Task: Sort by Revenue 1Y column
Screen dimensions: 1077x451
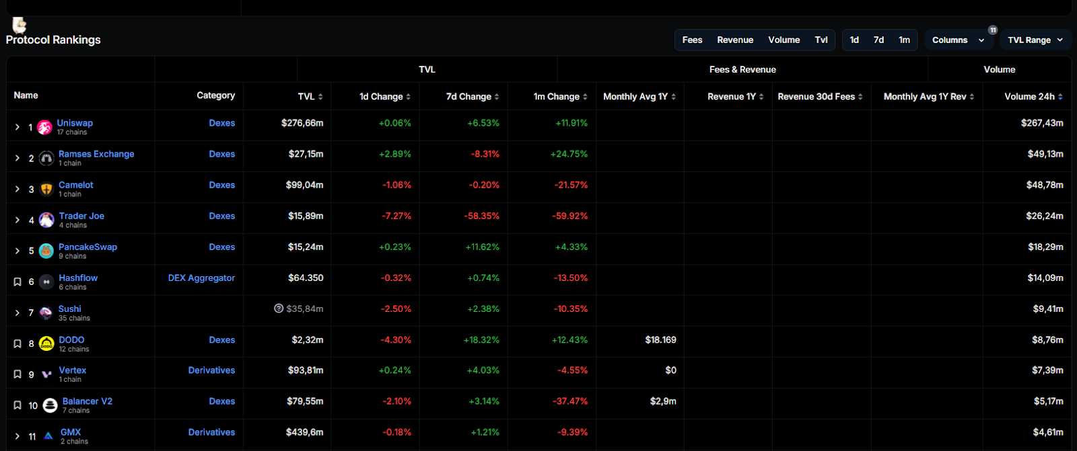Action: point(761,97)
